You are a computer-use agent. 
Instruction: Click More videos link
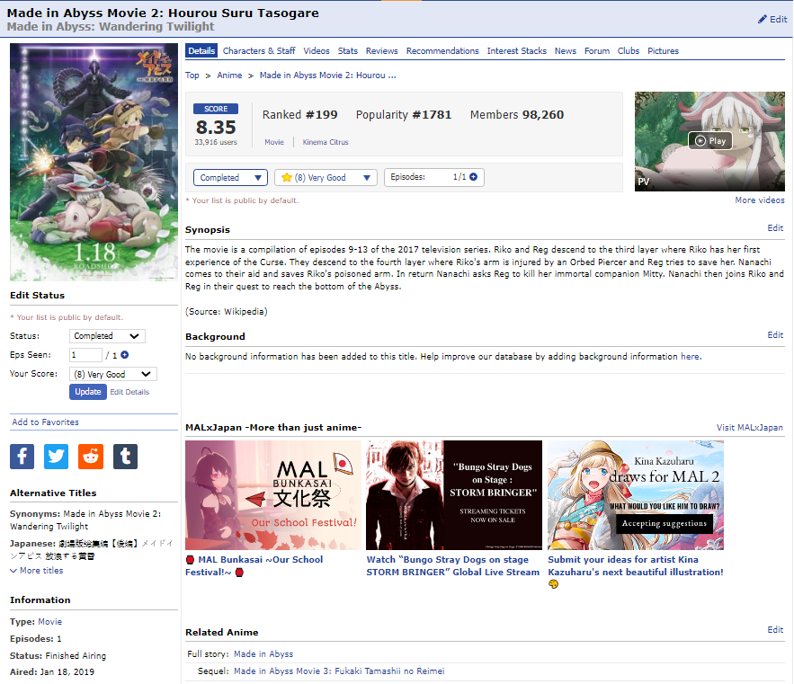point(760,200)
